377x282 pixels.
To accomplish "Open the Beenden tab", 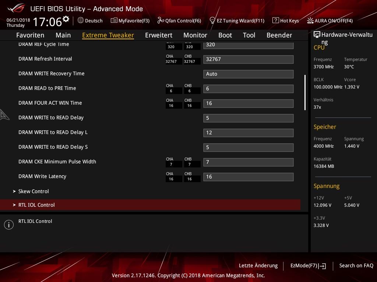I will [279, 35].
